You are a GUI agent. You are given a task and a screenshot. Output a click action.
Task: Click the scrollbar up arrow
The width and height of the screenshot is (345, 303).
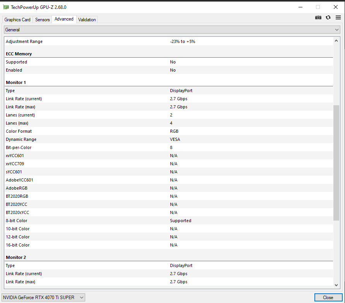point(336,41)
